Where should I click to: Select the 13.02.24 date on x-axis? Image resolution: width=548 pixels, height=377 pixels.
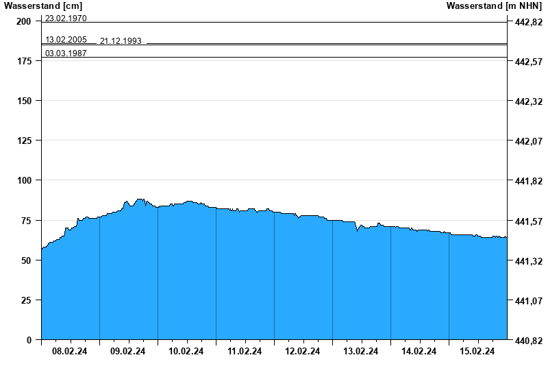click(361, 352)
